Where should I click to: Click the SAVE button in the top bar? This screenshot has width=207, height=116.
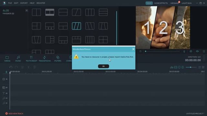(149, 3)
